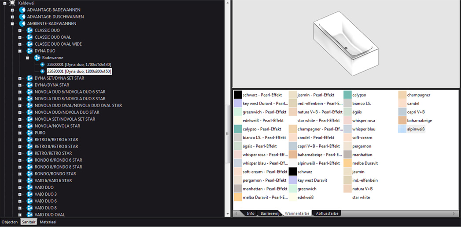Open the Info tab
Screen dimensions: 461x227
[251, 213]
